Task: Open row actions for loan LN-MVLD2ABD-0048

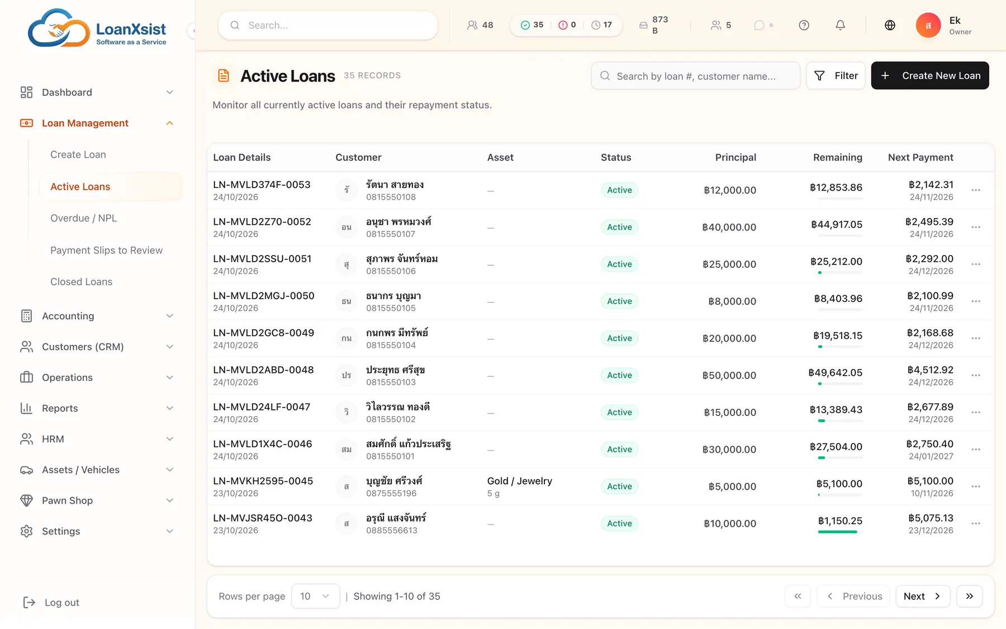Action: click(x=976, y=375)
